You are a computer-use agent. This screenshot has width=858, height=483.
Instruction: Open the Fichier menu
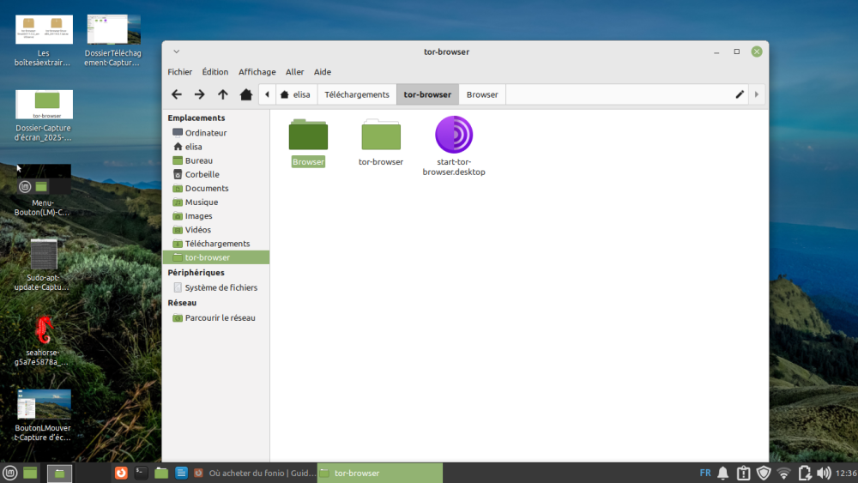pyautogui.click(x=180, y=72)
